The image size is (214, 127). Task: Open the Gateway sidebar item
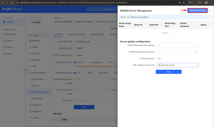pos(10,22)
